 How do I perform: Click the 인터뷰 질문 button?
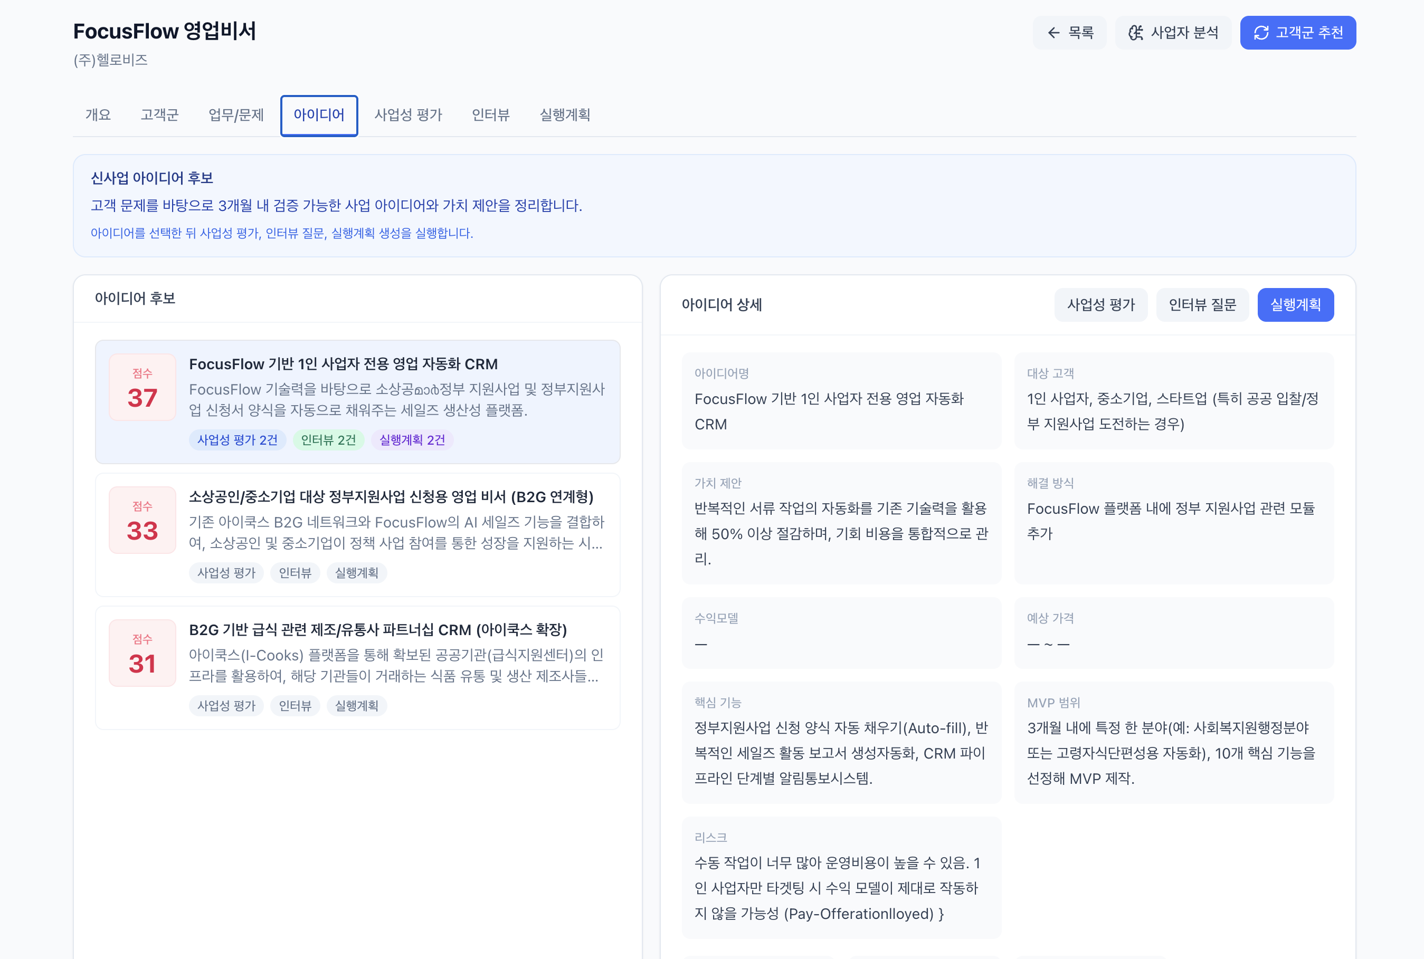(1202, 304)
